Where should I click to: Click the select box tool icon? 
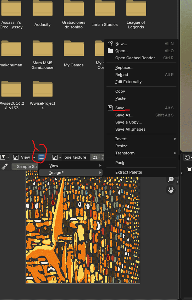(189, 169)
